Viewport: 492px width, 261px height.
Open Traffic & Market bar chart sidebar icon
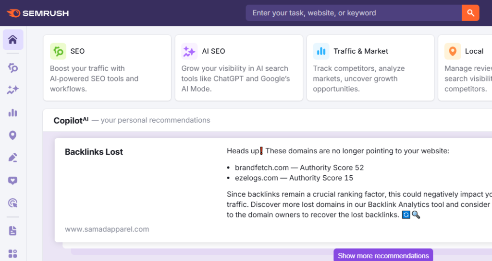tap(13, 113)
